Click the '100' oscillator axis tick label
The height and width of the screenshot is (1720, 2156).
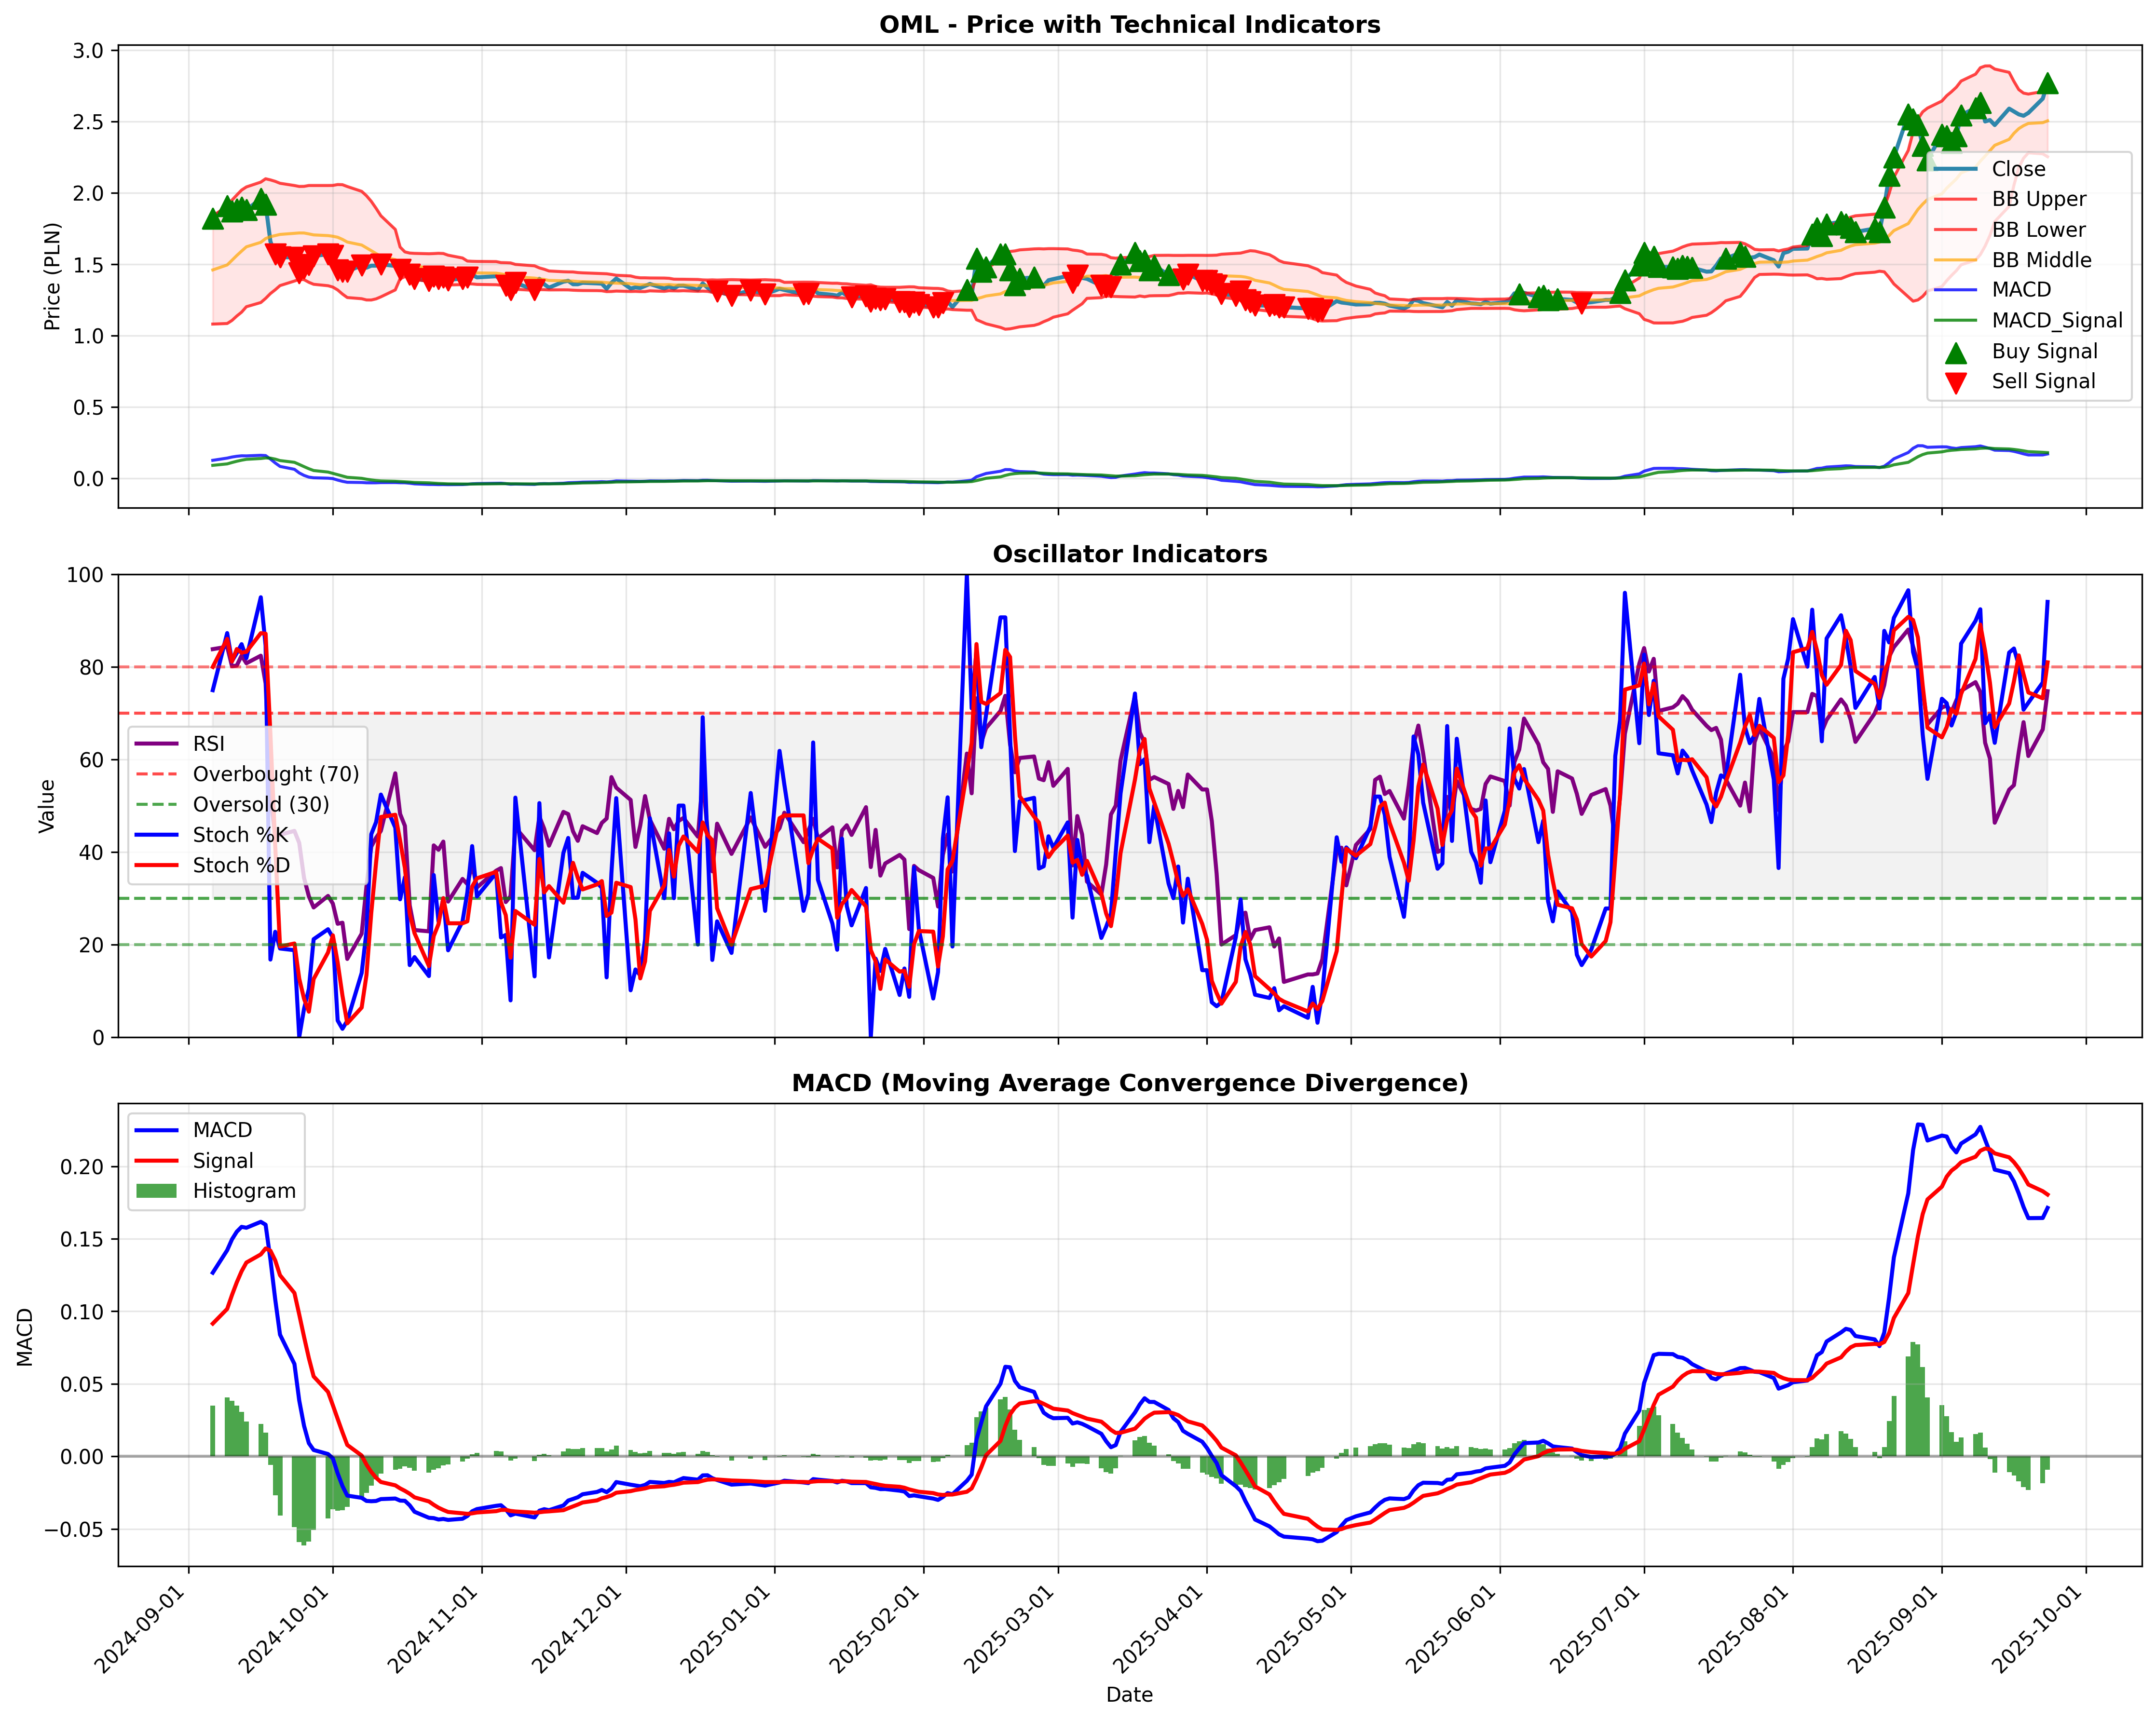tap(85, 575)
